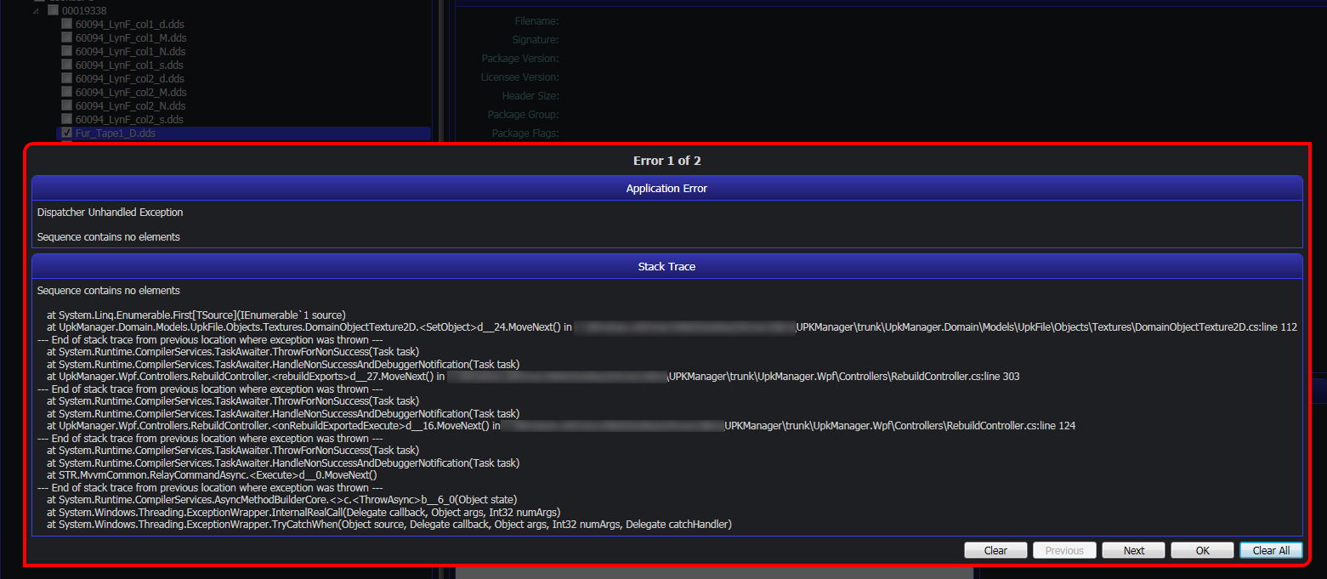Image resolution: width=1327 pixels, height=579 pixels.
Task: Select the 60094_LynF_col1_s.dds file name
Action: point(129,65)
